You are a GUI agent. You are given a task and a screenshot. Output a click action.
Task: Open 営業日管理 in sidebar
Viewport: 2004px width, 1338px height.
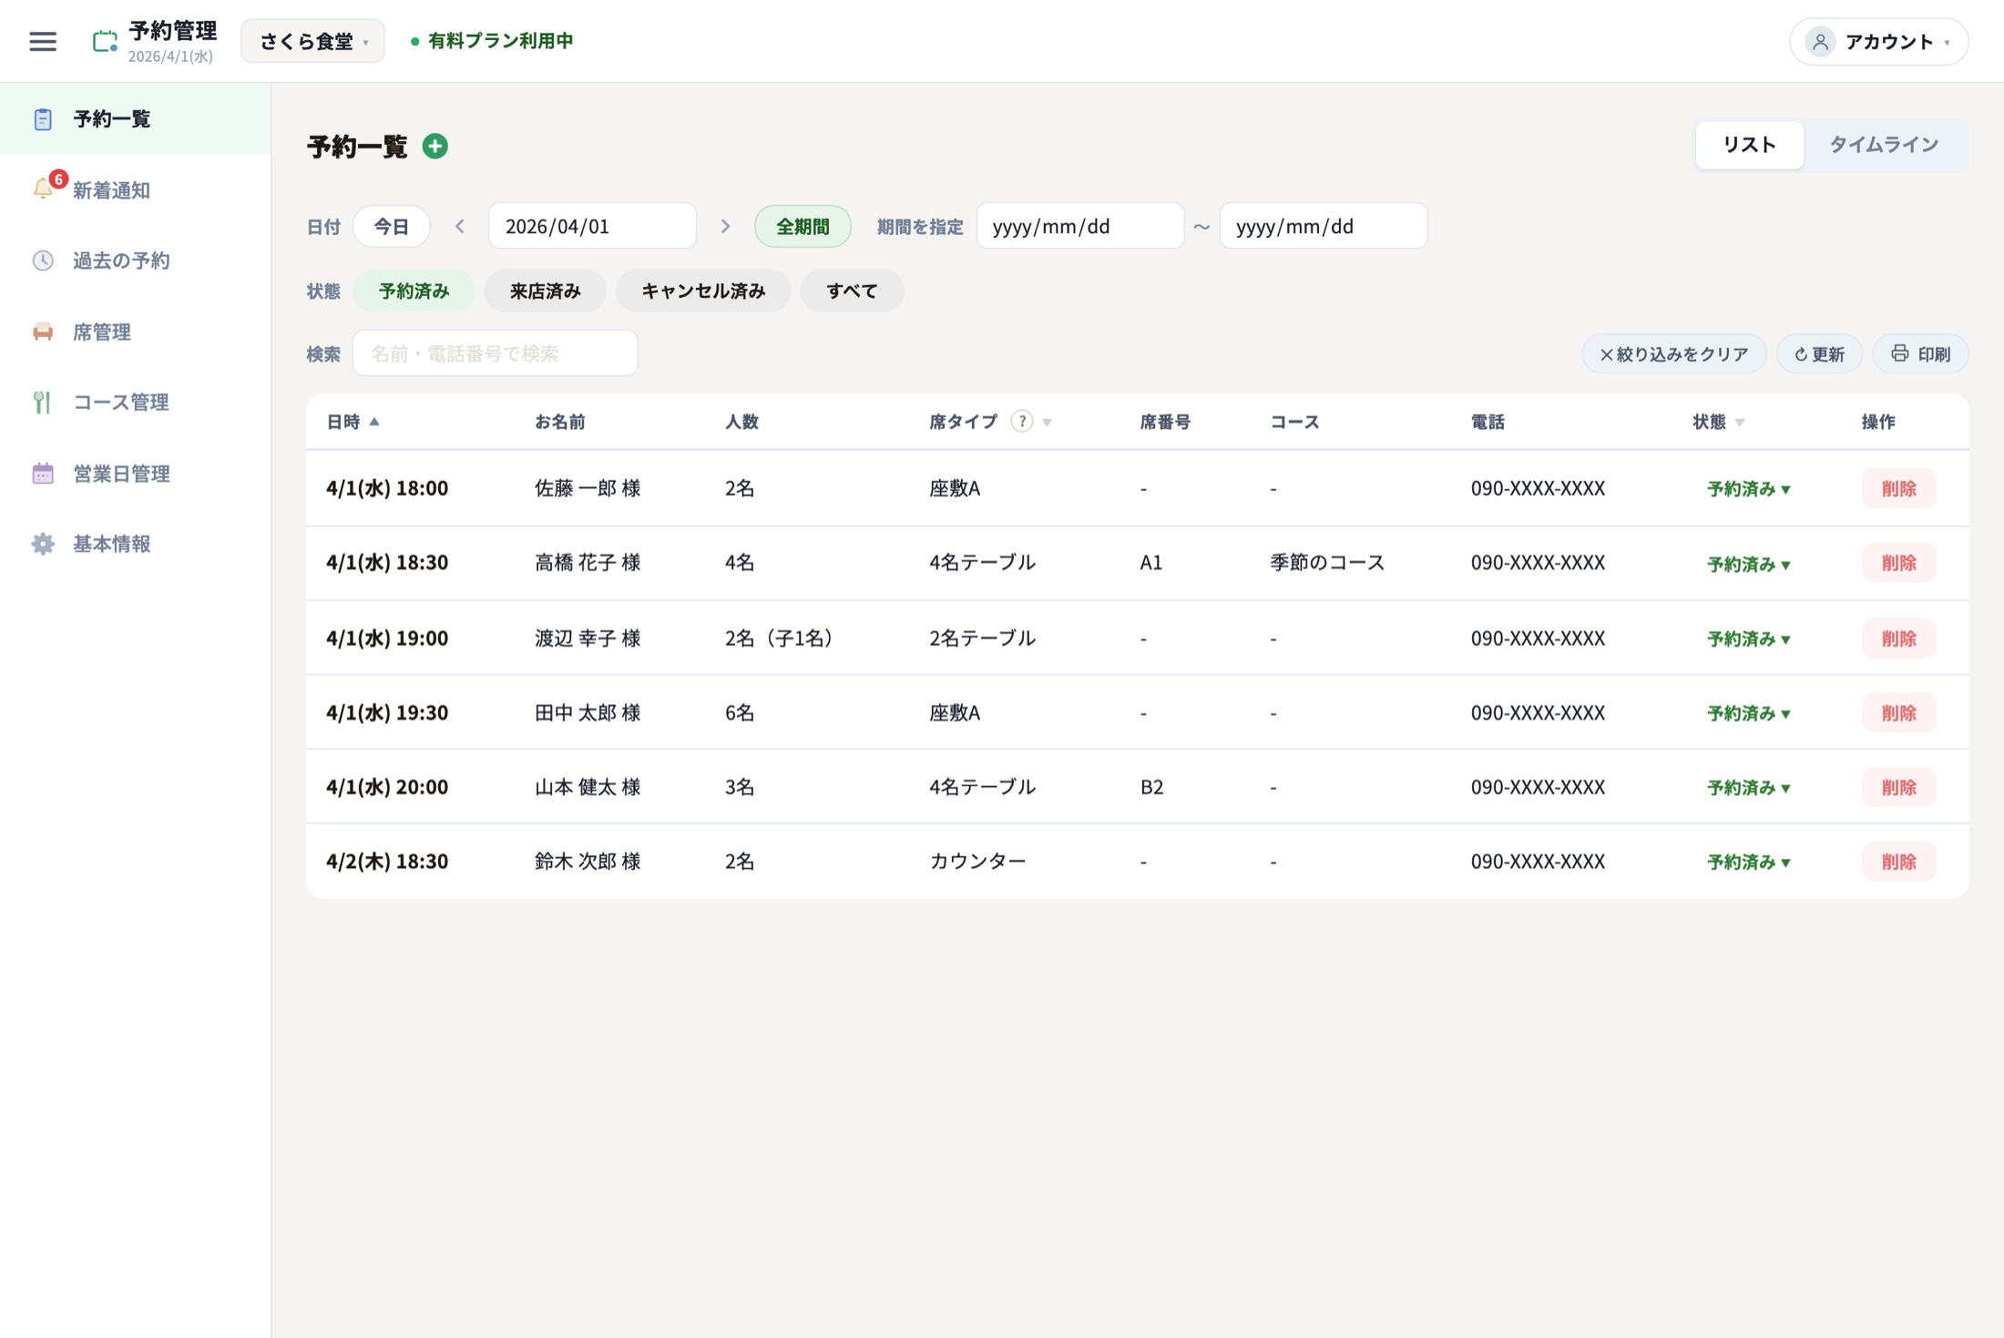(135, 473)
